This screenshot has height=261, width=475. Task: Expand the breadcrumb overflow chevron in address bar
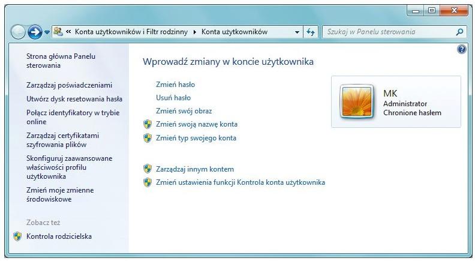coord(68,32)
